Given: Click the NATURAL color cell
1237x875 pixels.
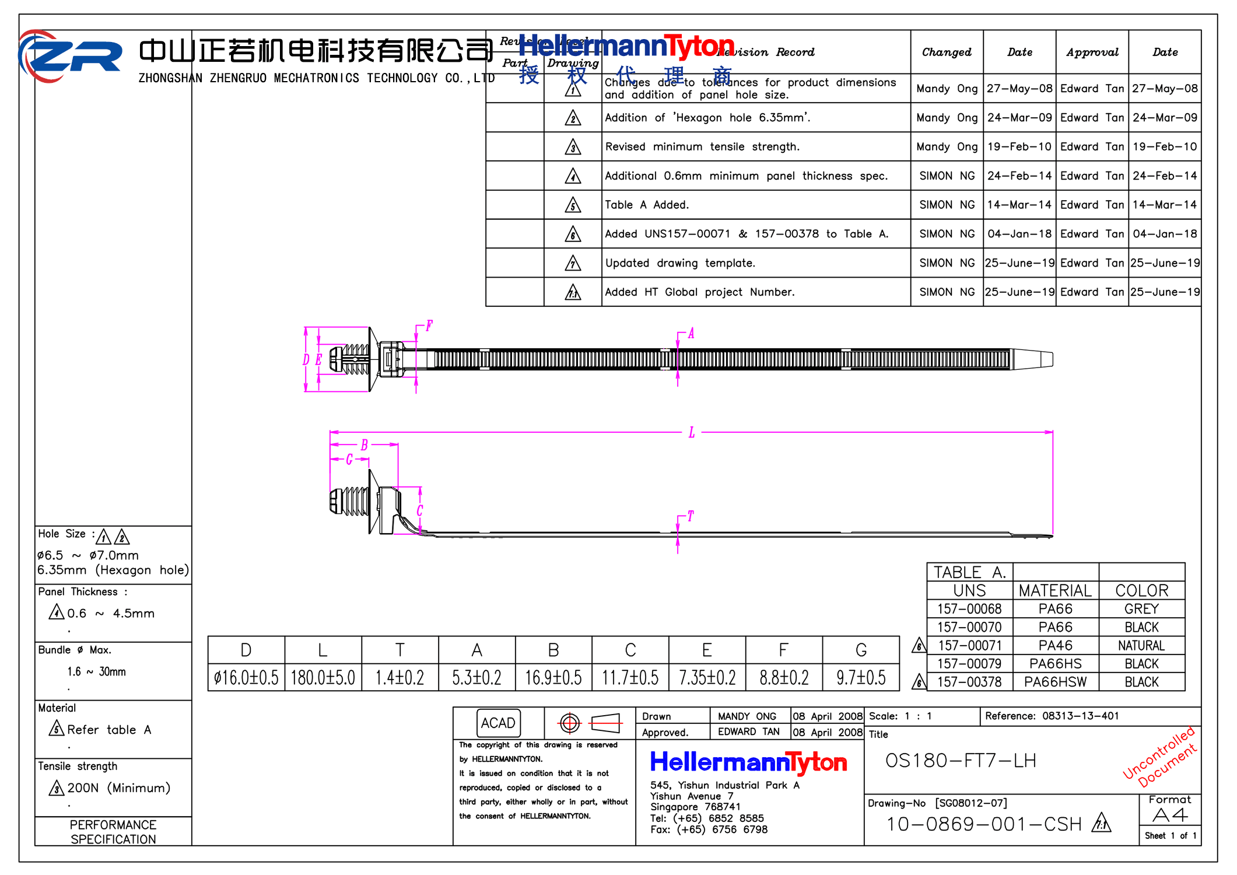Looking at the screenshot, I should 1142,646.
